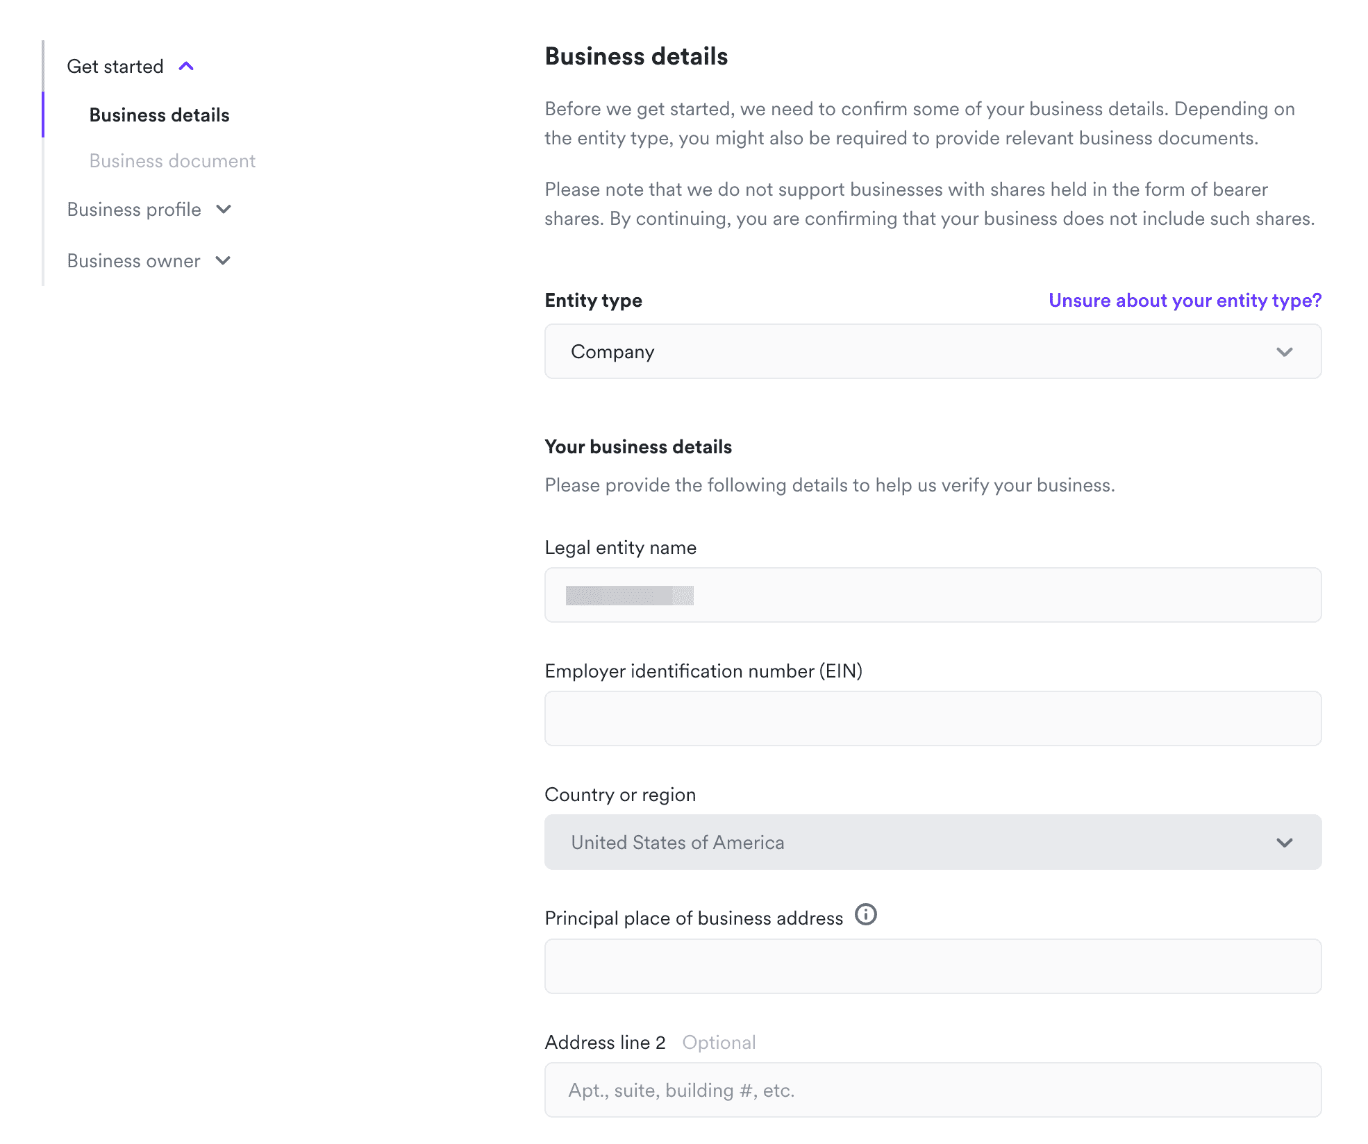Select Business details in sidebar
Viewport: 1368px width, 1144px height.
(159, 115)
